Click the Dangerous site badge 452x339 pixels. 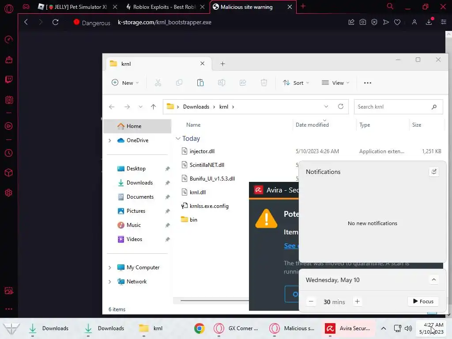(92, 23)
